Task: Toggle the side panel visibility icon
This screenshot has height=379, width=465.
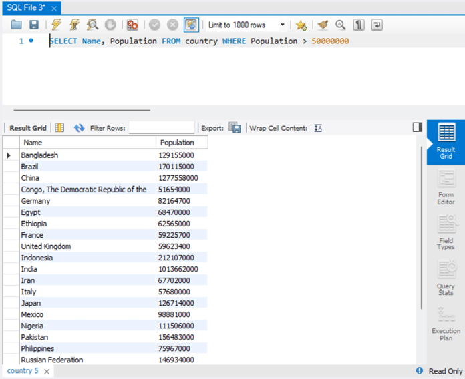Action: click(x=418, y=127)
